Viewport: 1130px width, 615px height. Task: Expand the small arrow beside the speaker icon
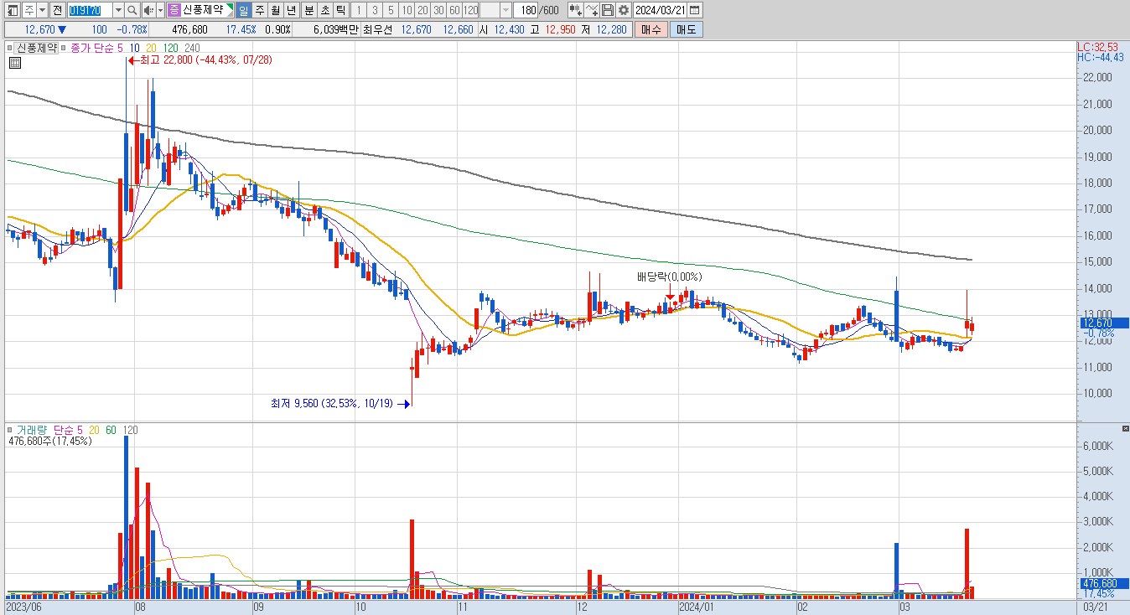(160, 10)
